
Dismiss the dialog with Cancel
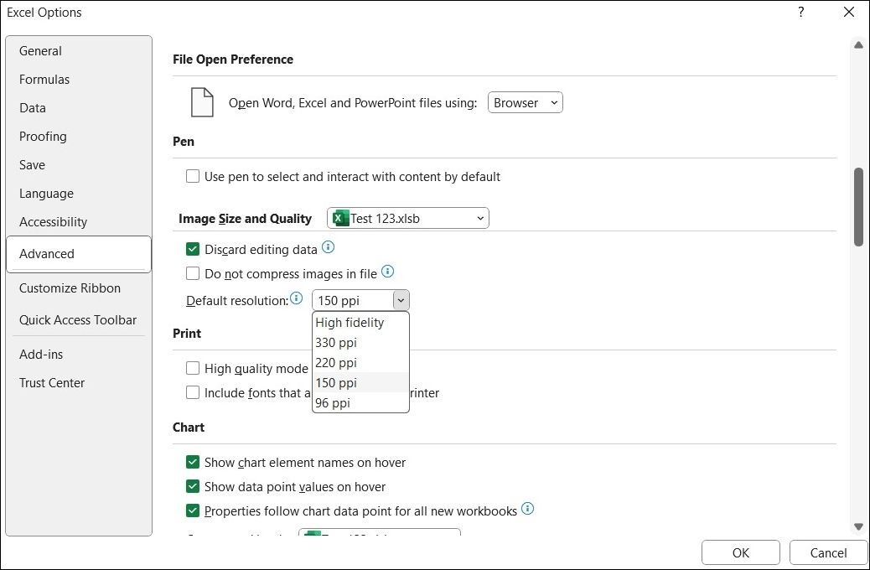(827, 552)
